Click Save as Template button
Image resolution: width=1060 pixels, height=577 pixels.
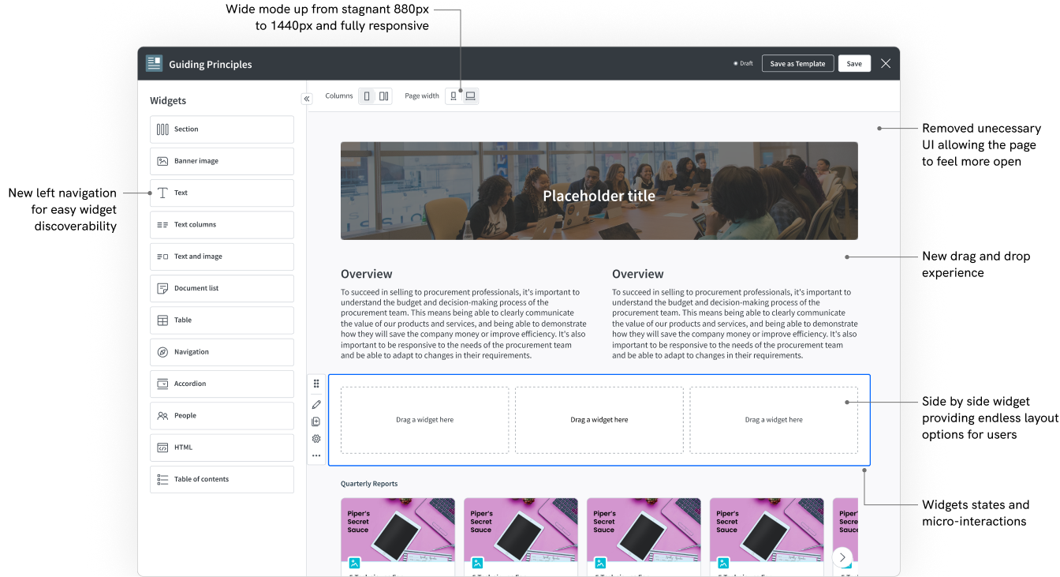click(x=797, y=64)
